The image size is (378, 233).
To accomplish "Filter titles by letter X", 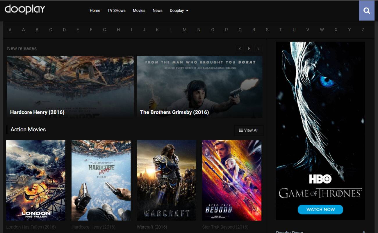I will (x=336, y=30).
